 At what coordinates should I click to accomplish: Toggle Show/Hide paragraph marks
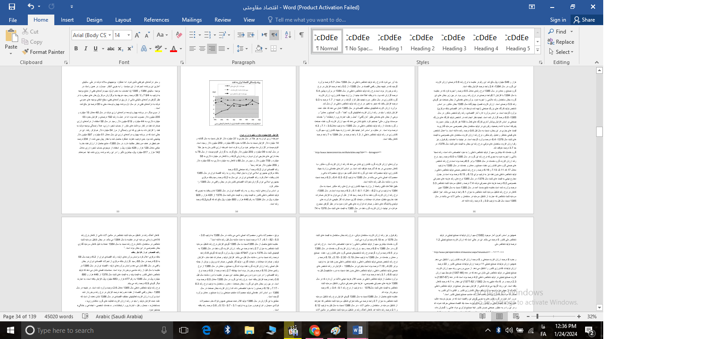click(302, 35)
